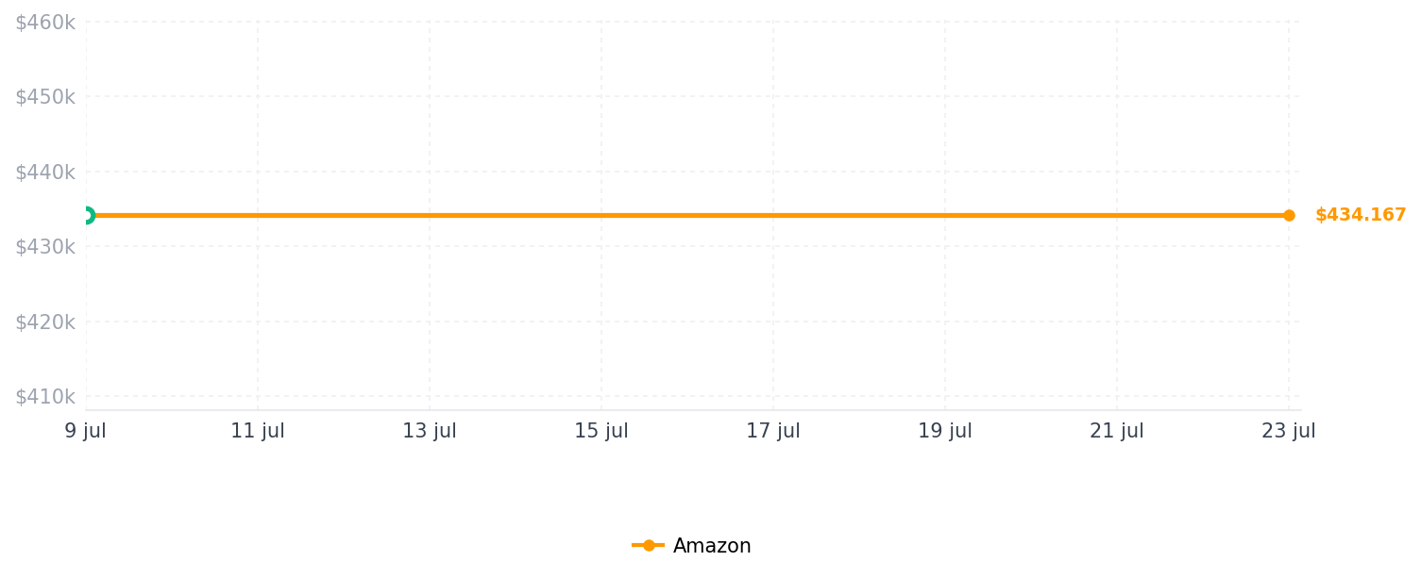Click the orange end data point
1421x578 pixels.
click(1289, 215)
